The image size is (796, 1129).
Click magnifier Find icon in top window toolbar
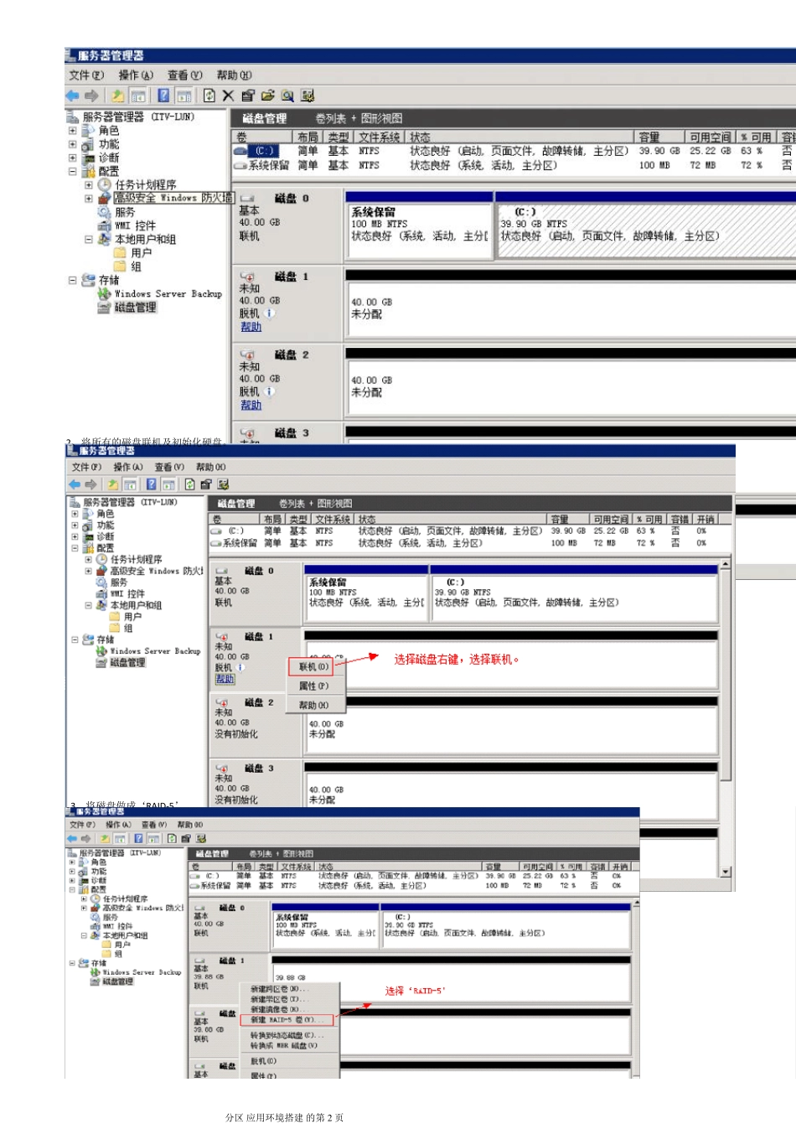[287, 96]
